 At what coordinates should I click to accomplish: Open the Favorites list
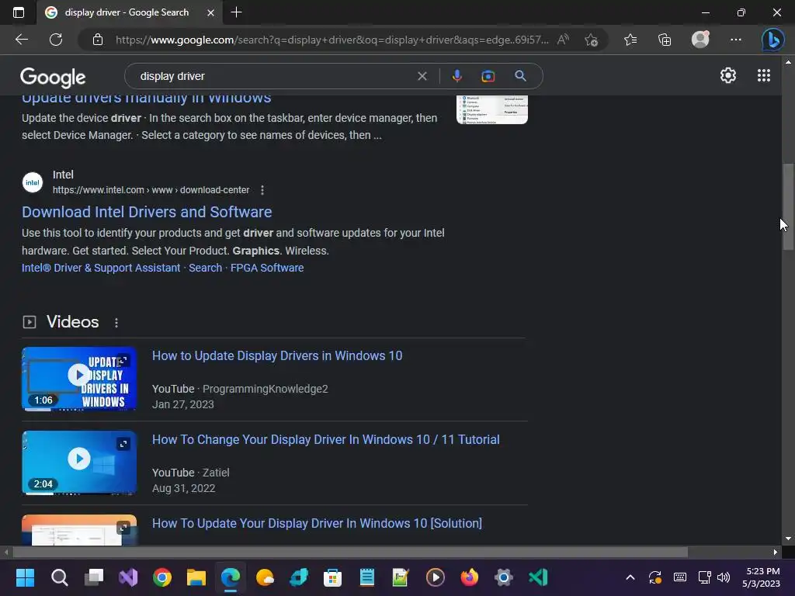[x=630, y=40]
